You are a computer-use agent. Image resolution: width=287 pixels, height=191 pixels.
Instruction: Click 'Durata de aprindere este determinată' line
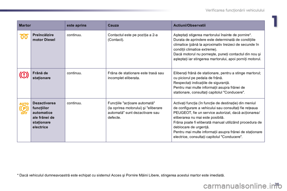pos(214,40)
